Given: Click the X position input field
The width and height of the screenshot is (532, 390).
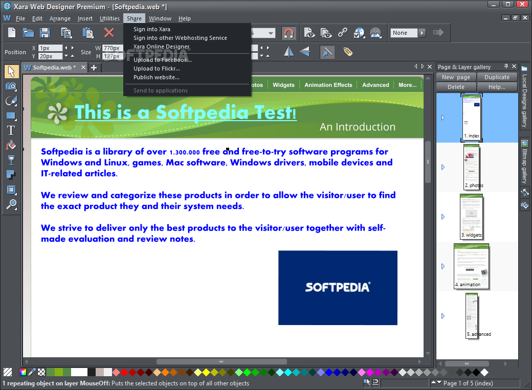Looking at the screenshot, I should point(50,48).
